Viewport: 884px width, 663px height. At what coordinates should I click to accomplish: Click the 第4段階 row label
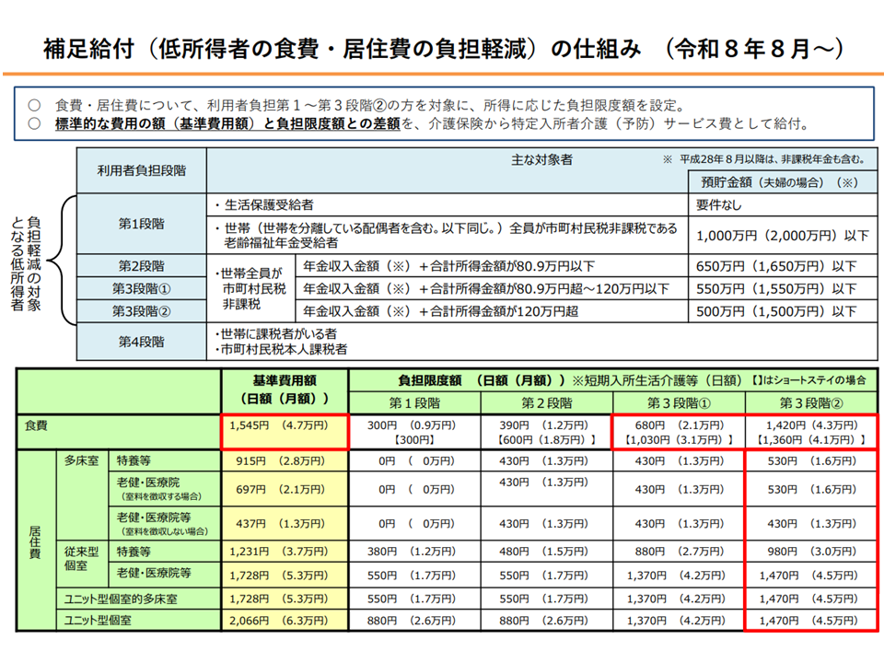tap(141, 341)
